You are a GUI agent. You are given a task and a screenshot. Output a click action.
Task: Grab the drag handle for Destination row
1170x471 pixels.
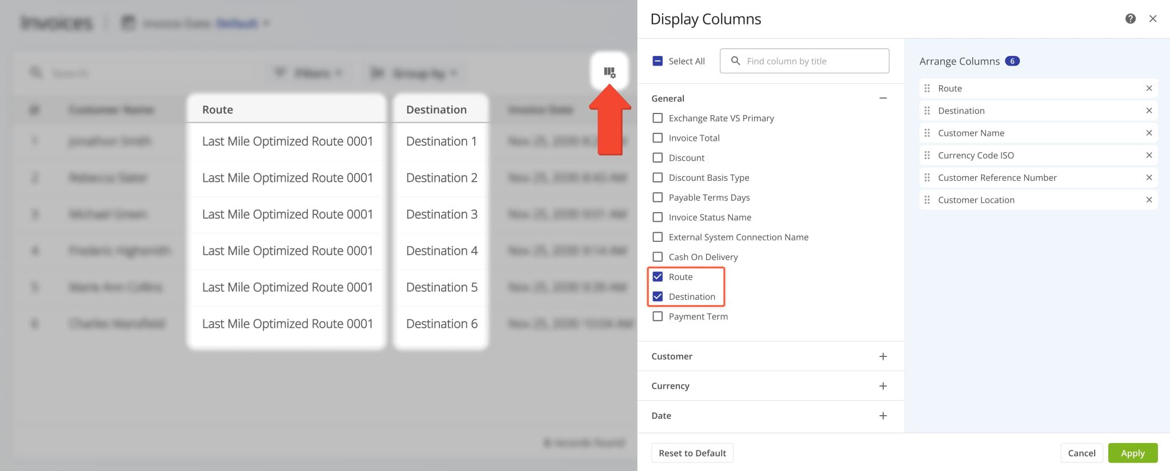coord(927,111)
